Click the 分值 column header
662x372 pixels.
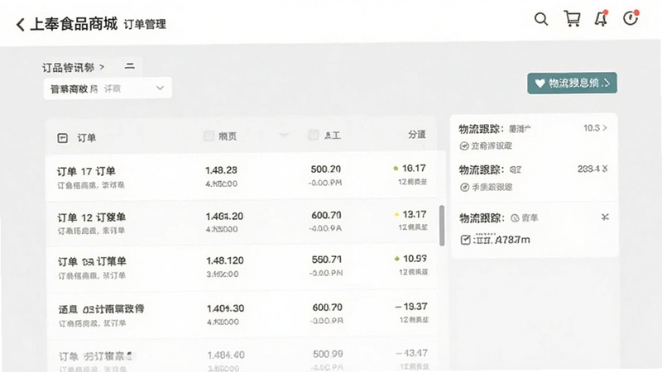pos(417,135)
